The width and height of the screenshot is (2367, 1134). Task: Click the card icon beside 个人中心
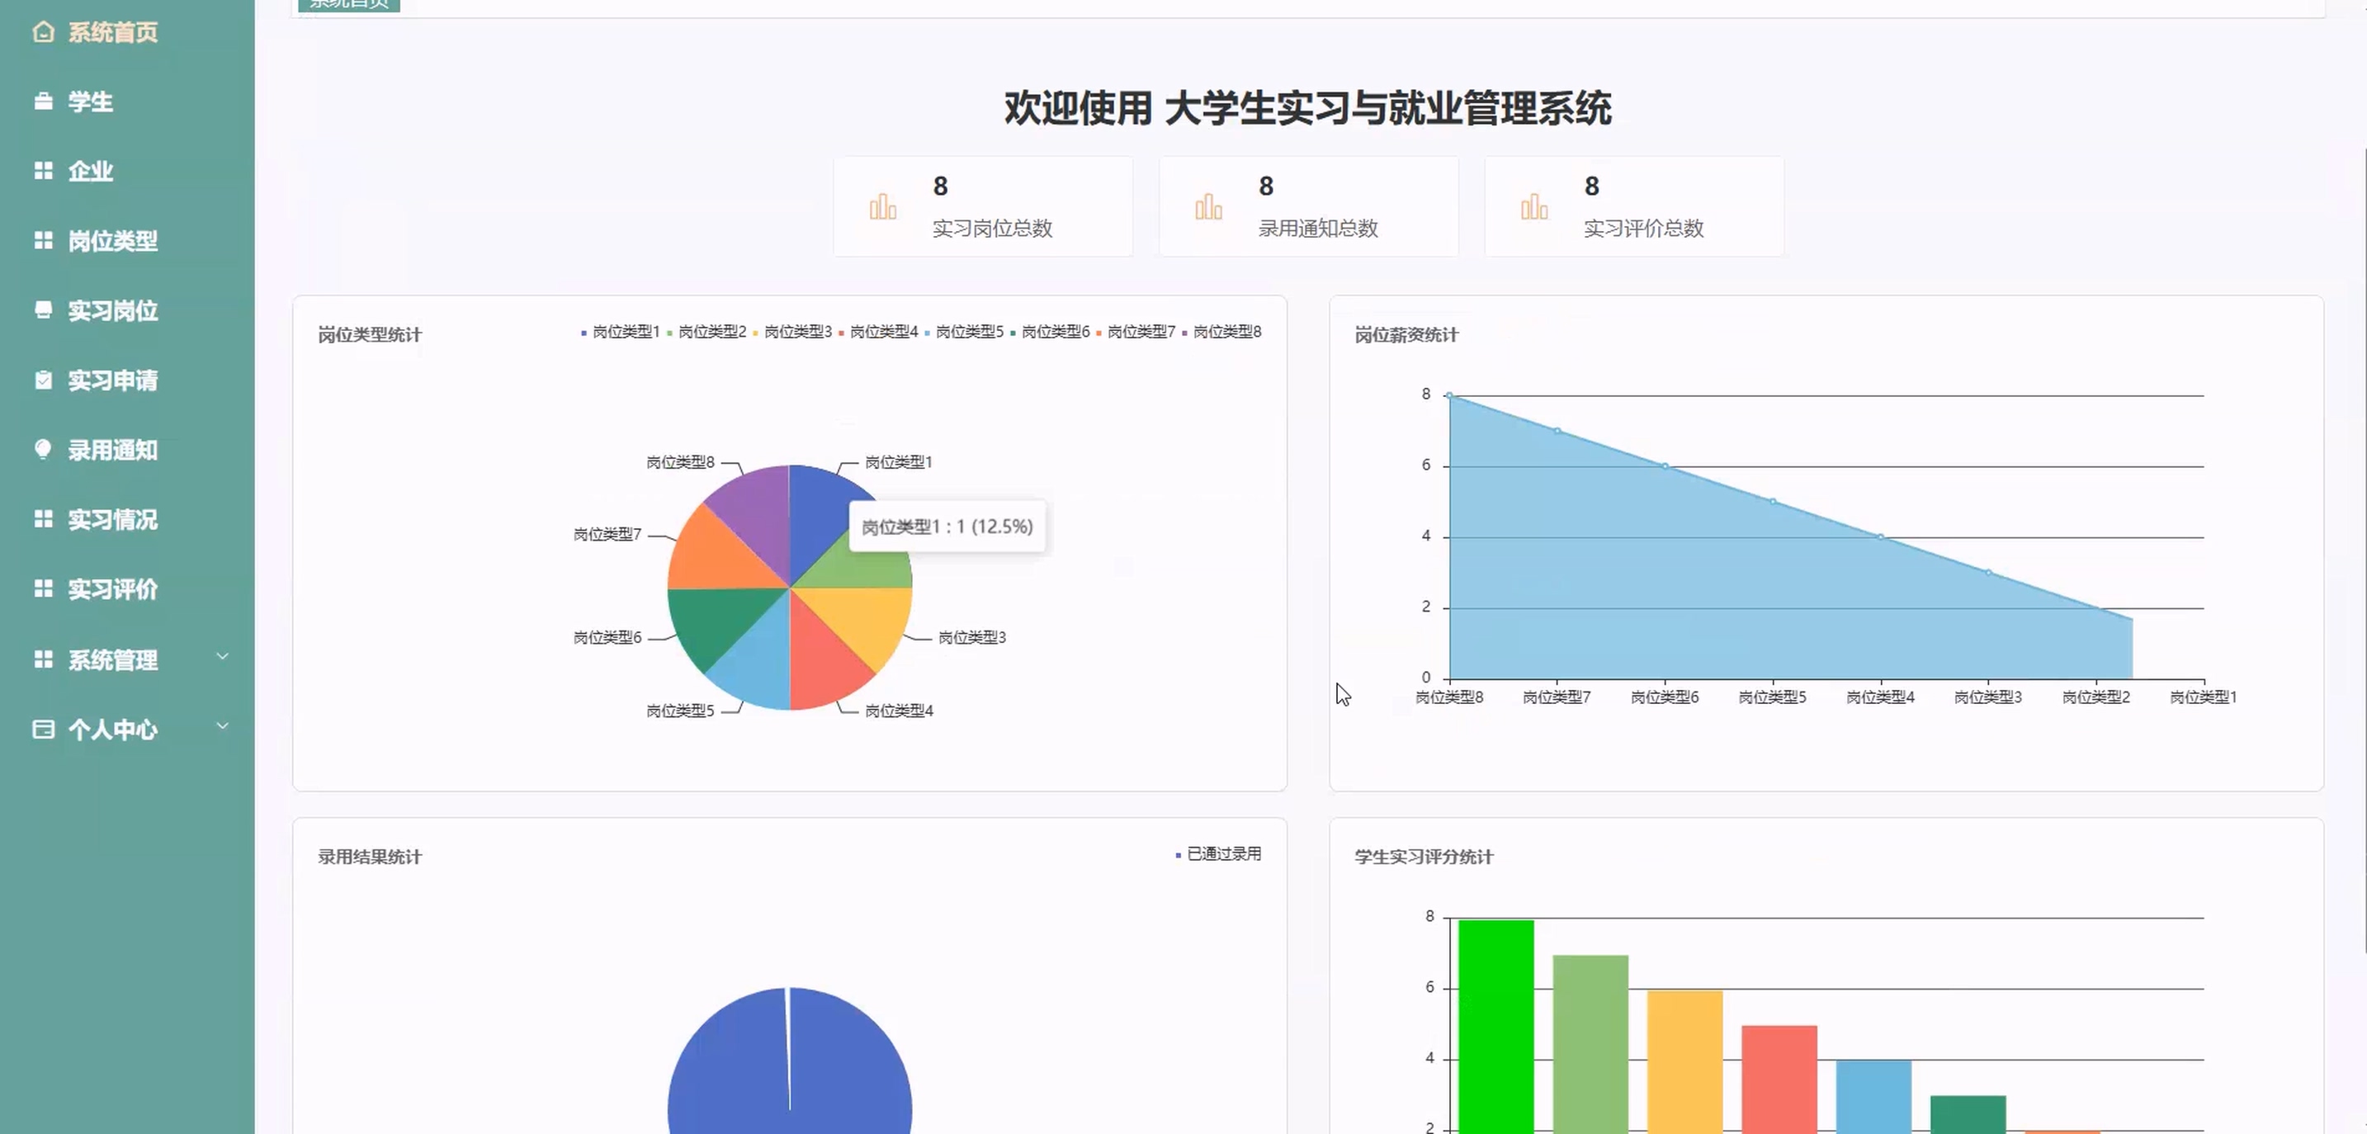point(42,729)
